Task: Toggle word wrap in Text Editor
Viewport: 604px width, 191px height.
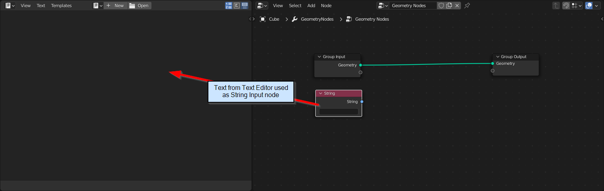Action: pyautogui.click(x=237, y=6)
